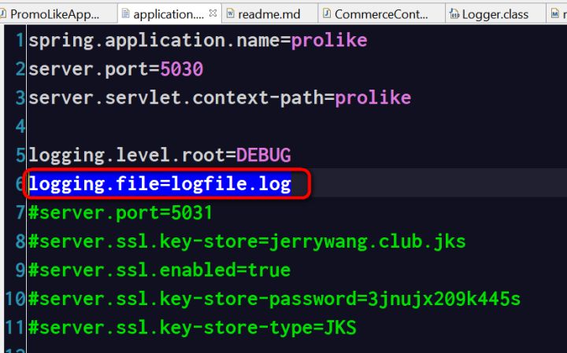567x353 pixels.
Task: Close the application properties tab
Action: pyautogui.click(x=213, y=13)
